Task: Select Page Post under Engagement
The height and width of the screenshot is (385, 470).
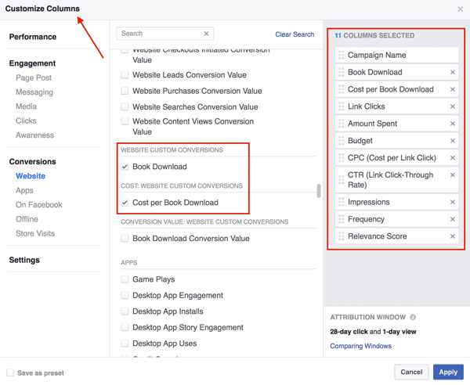Action: (34, 77)
